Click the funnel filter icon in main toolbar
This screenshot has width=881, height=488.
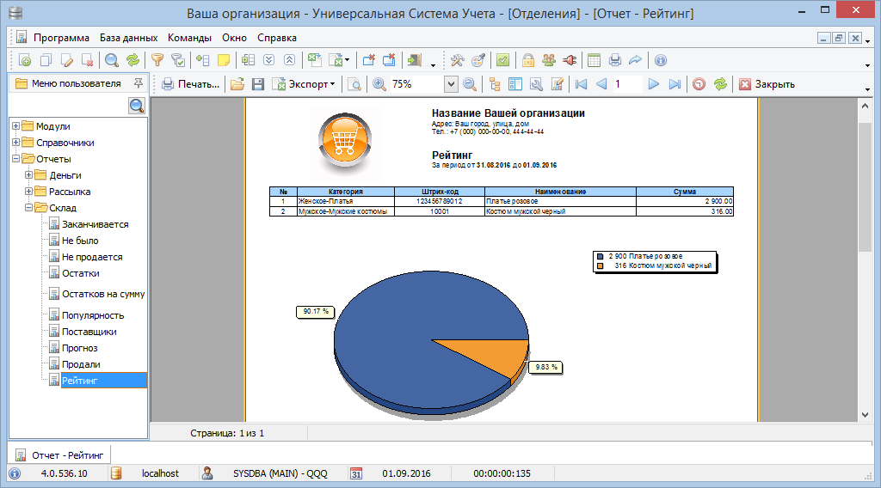(157, 60)
